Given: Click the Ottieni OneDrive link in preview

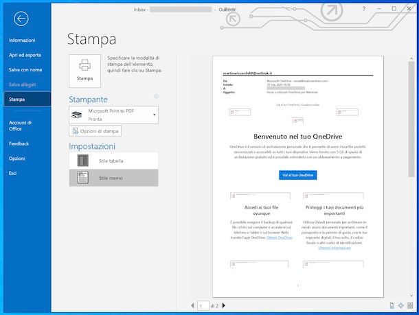Looking at the screenshot, I should click(280, 237).
